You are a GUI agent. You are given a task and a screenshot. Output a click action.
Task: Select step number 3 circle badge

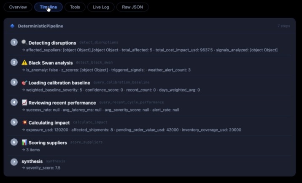14,82
